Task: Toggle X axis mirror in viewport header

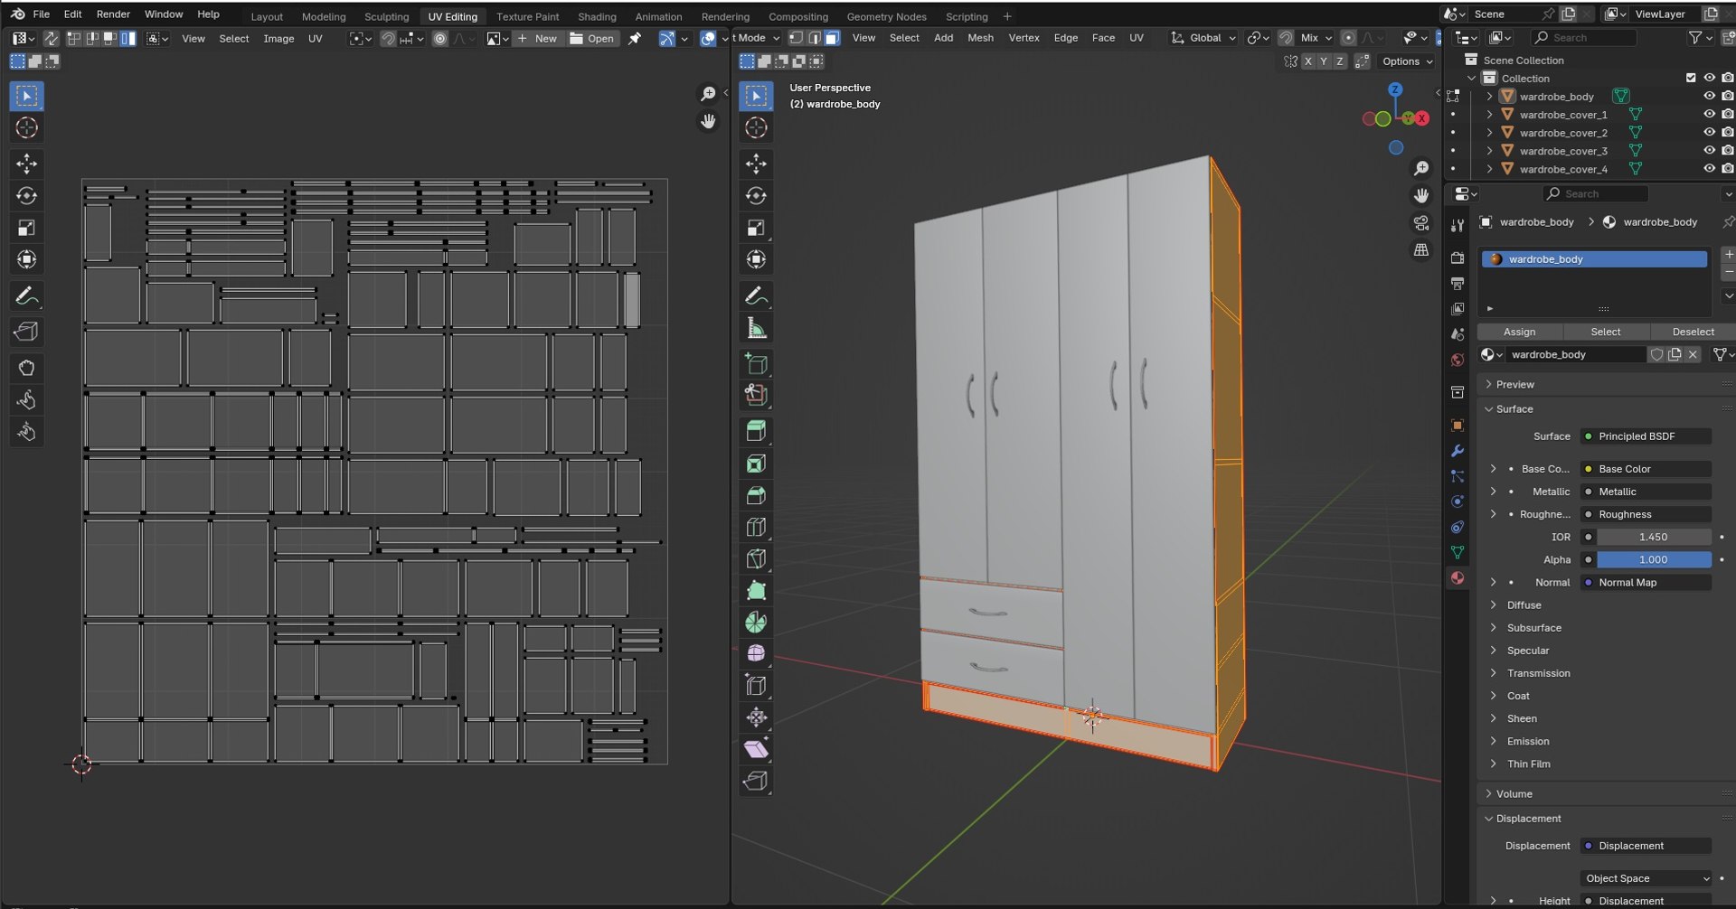Action: coord(1307,61)
